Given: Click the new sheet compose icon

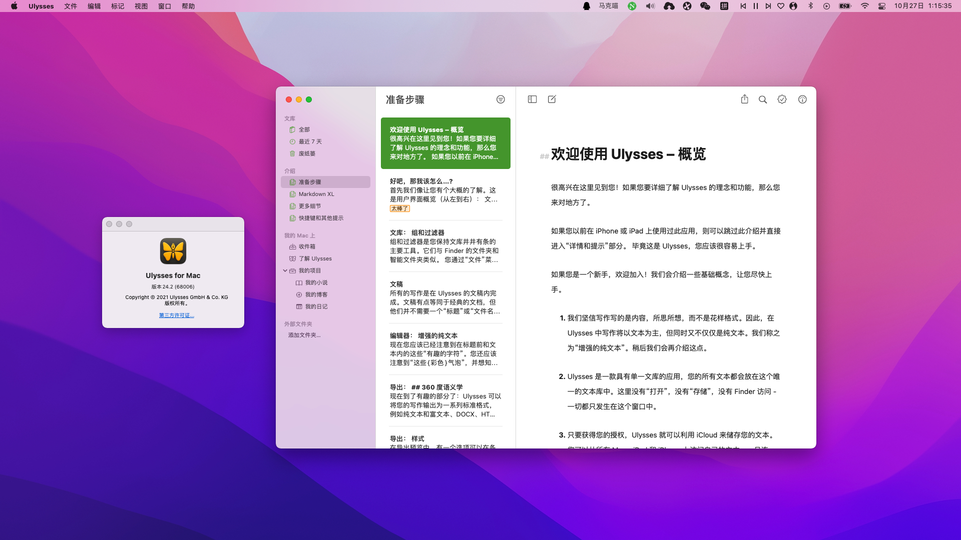Looking at the screenshot, I should pos(552,99).
